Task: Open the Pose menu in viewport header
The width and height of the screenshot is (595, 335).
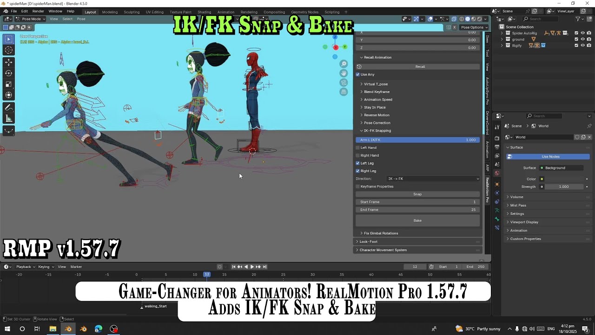Action: [x=81, y=19]
